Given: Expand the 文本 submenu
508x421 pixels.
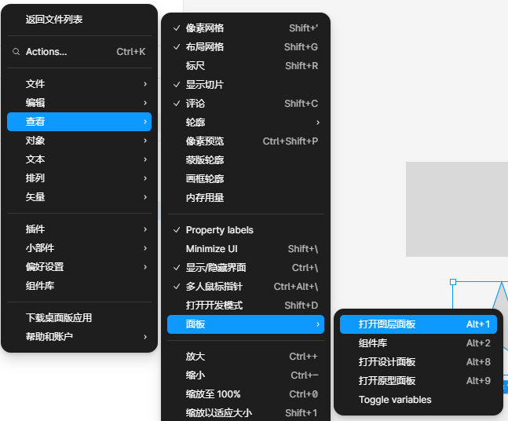Looking at the screenshot, I should tap(79, 159).
